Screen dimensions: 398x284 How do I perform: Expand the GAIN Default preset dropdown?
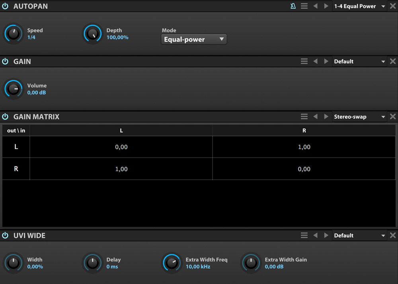click(x=360, y=61)
